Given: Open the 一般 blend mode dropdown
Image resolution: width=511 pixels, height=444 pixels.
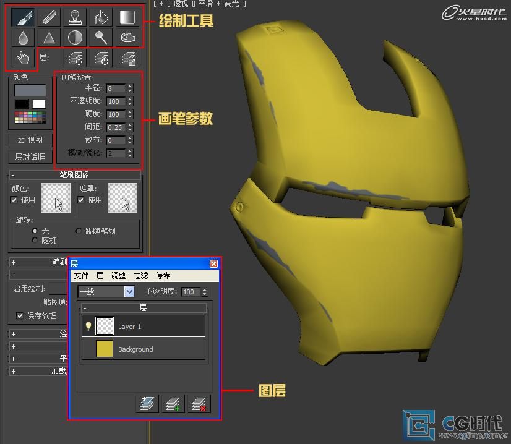Looking at the screenshot, I should click(129, 291).
